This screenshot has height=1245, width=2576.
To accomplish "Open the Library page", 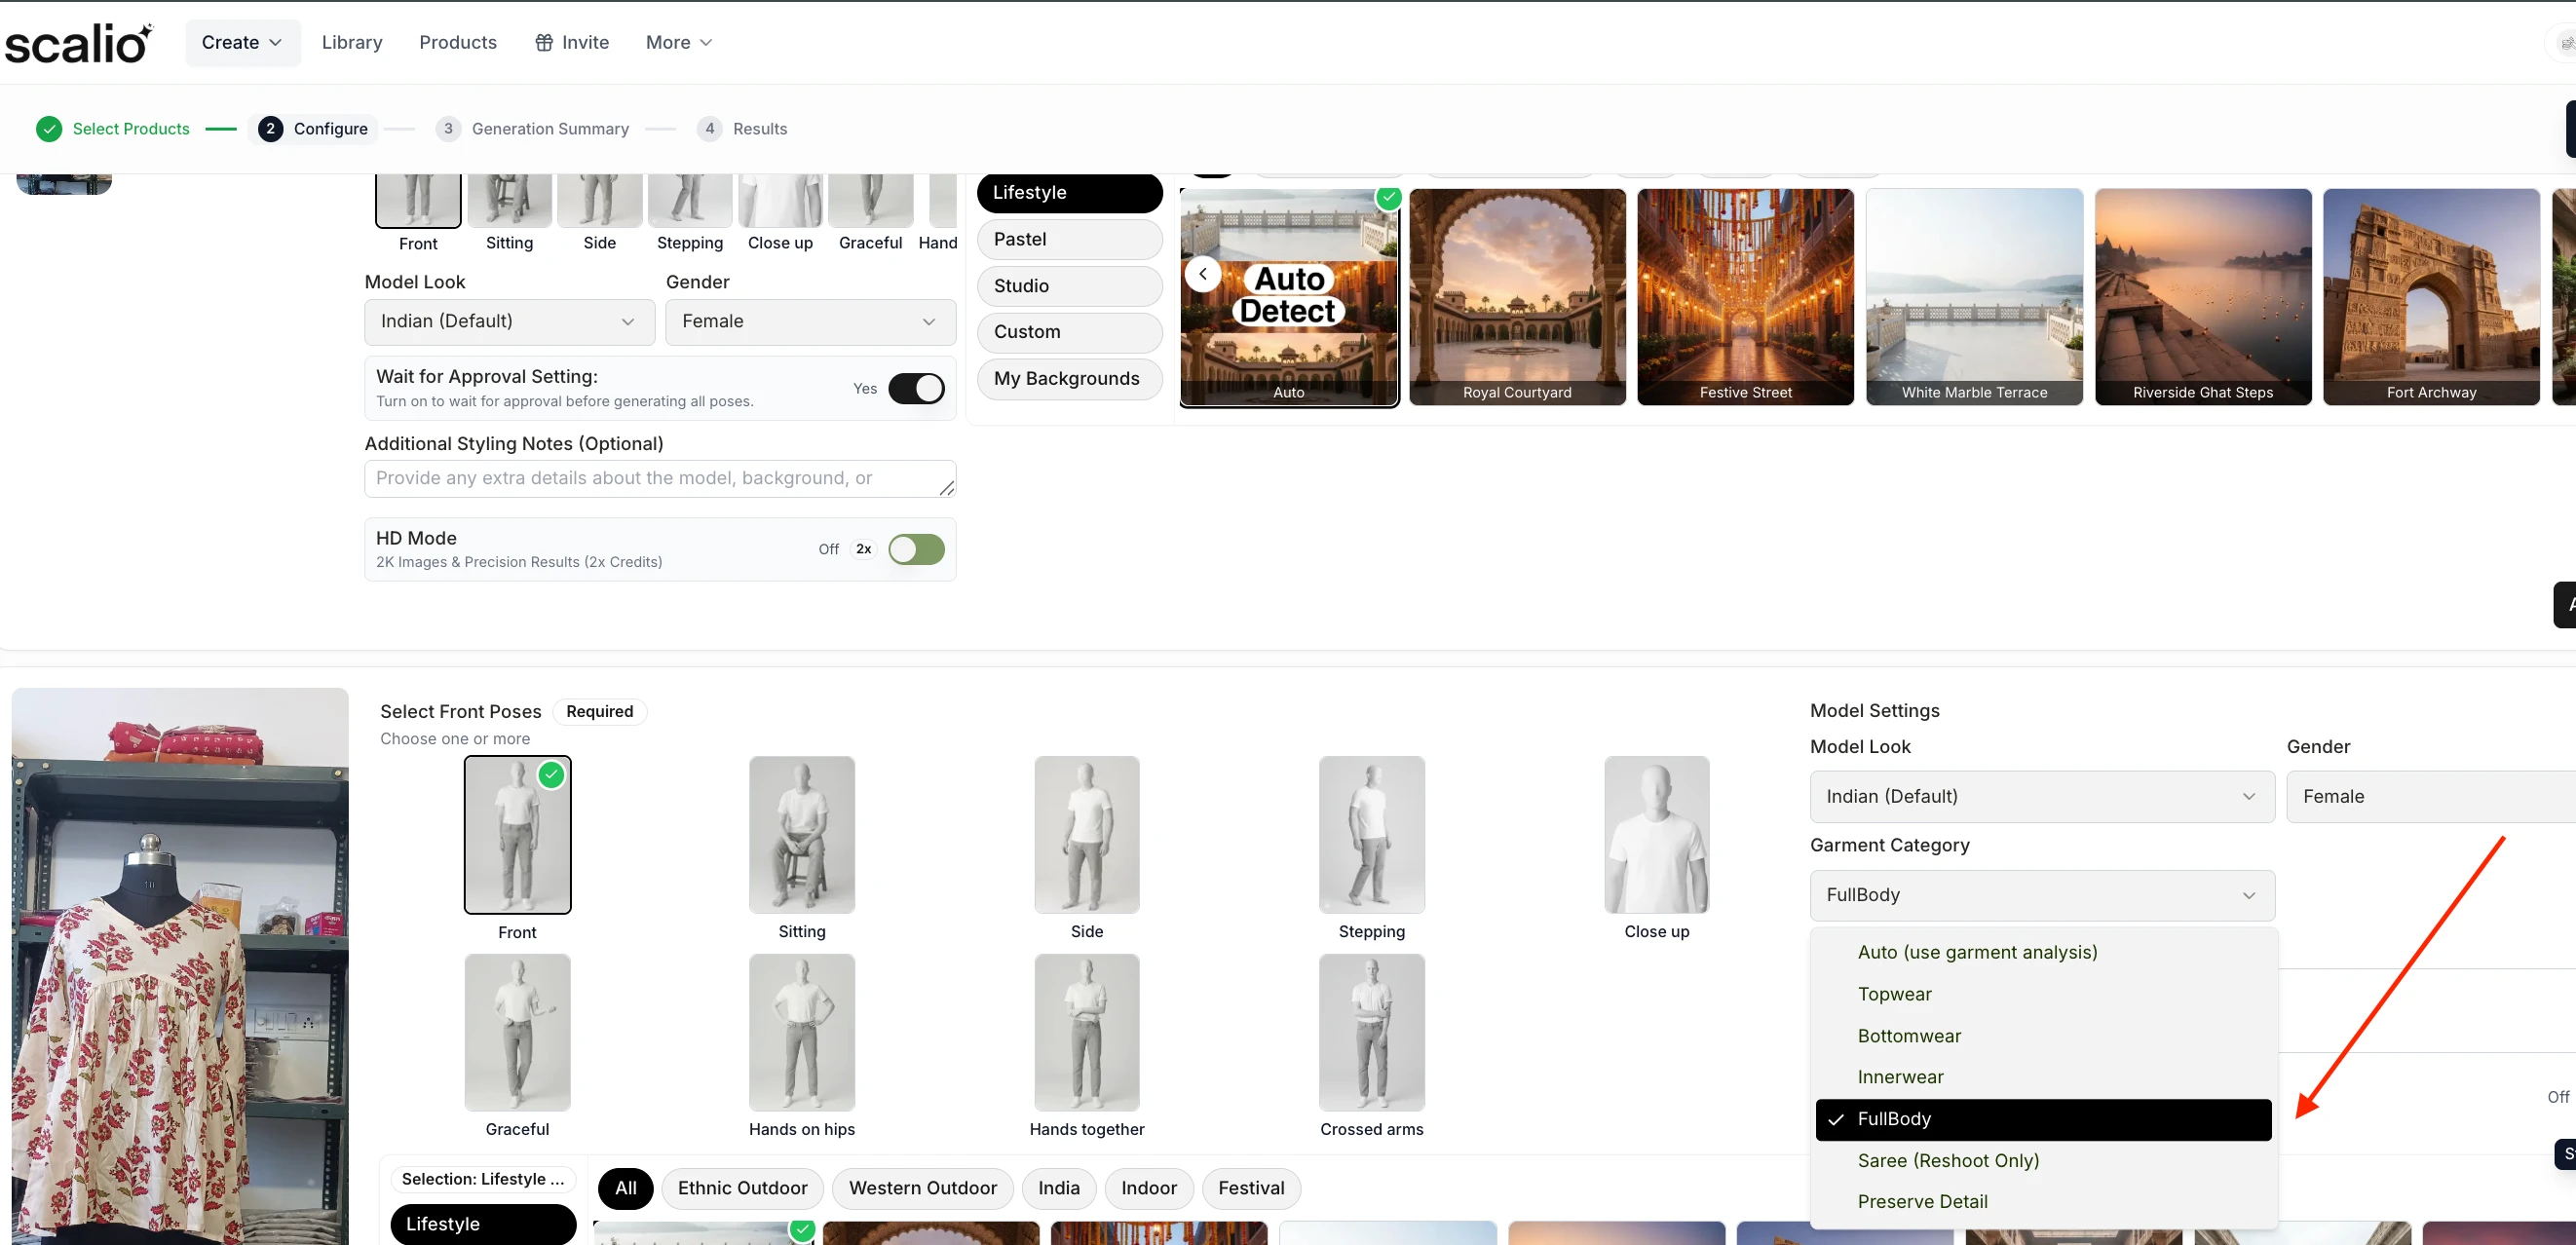I will pos(352,42).
